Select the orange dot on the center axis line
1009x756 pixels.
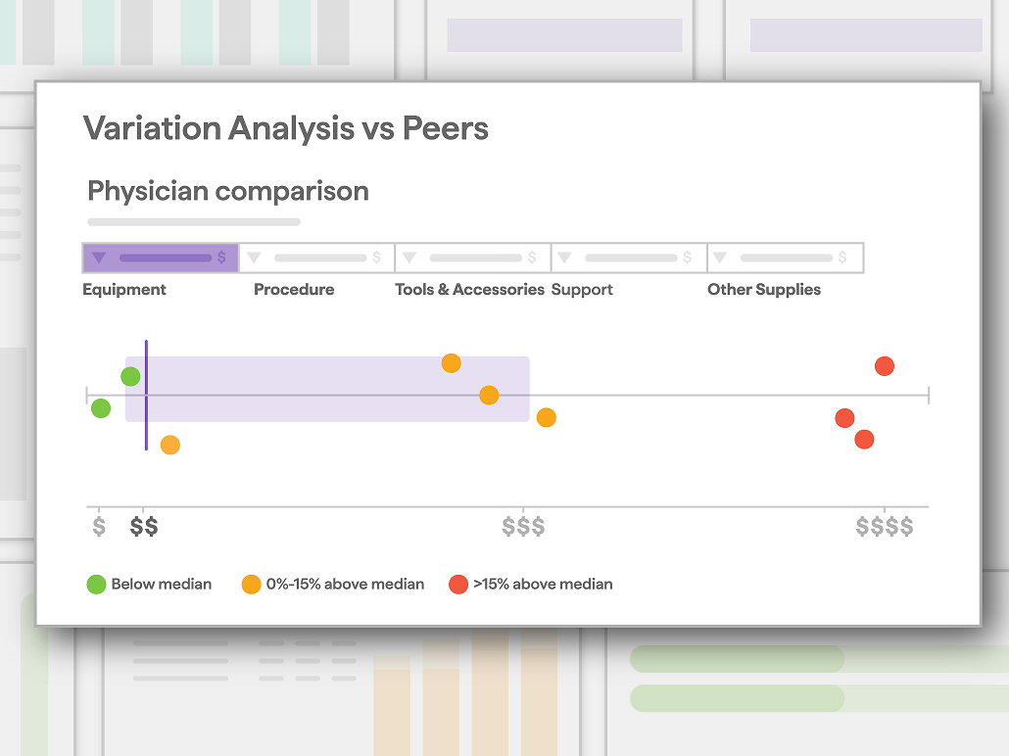pos(489,395)
